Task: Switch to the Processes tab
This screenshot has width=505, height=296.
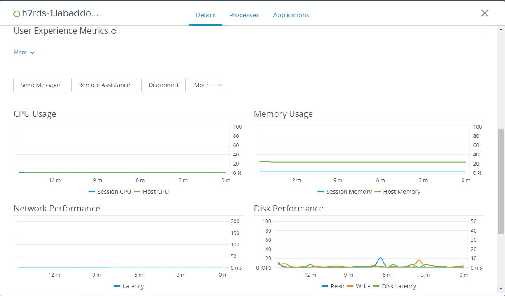Action: [x=244, y=15]
